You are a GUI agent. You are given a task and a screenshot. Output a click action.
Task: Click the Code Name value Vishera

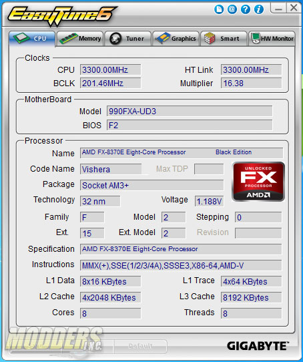tap(111, 169)
